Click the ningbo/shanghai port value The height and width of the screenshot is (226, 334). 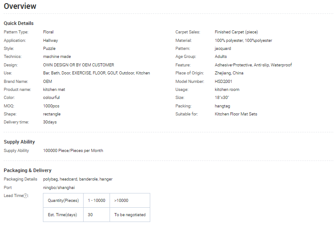click(x=59, y=188)
